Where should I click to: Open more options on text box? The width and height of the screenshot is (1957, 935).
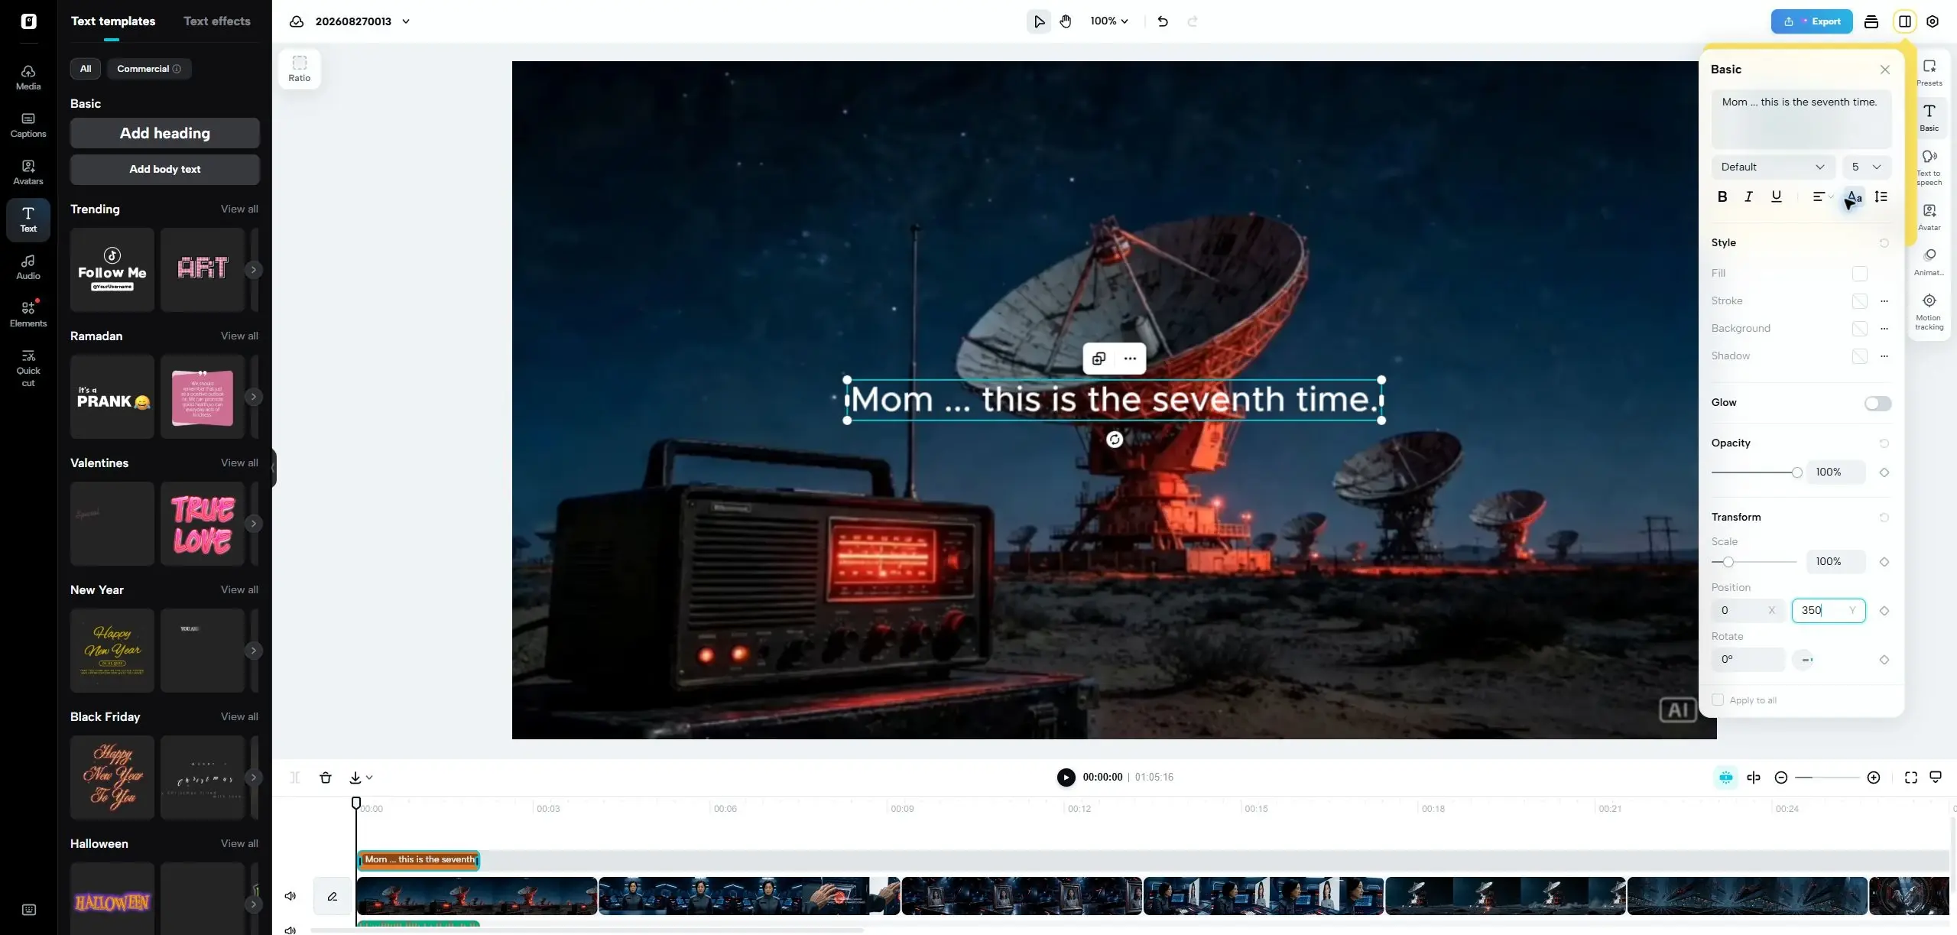point(1130,359)
